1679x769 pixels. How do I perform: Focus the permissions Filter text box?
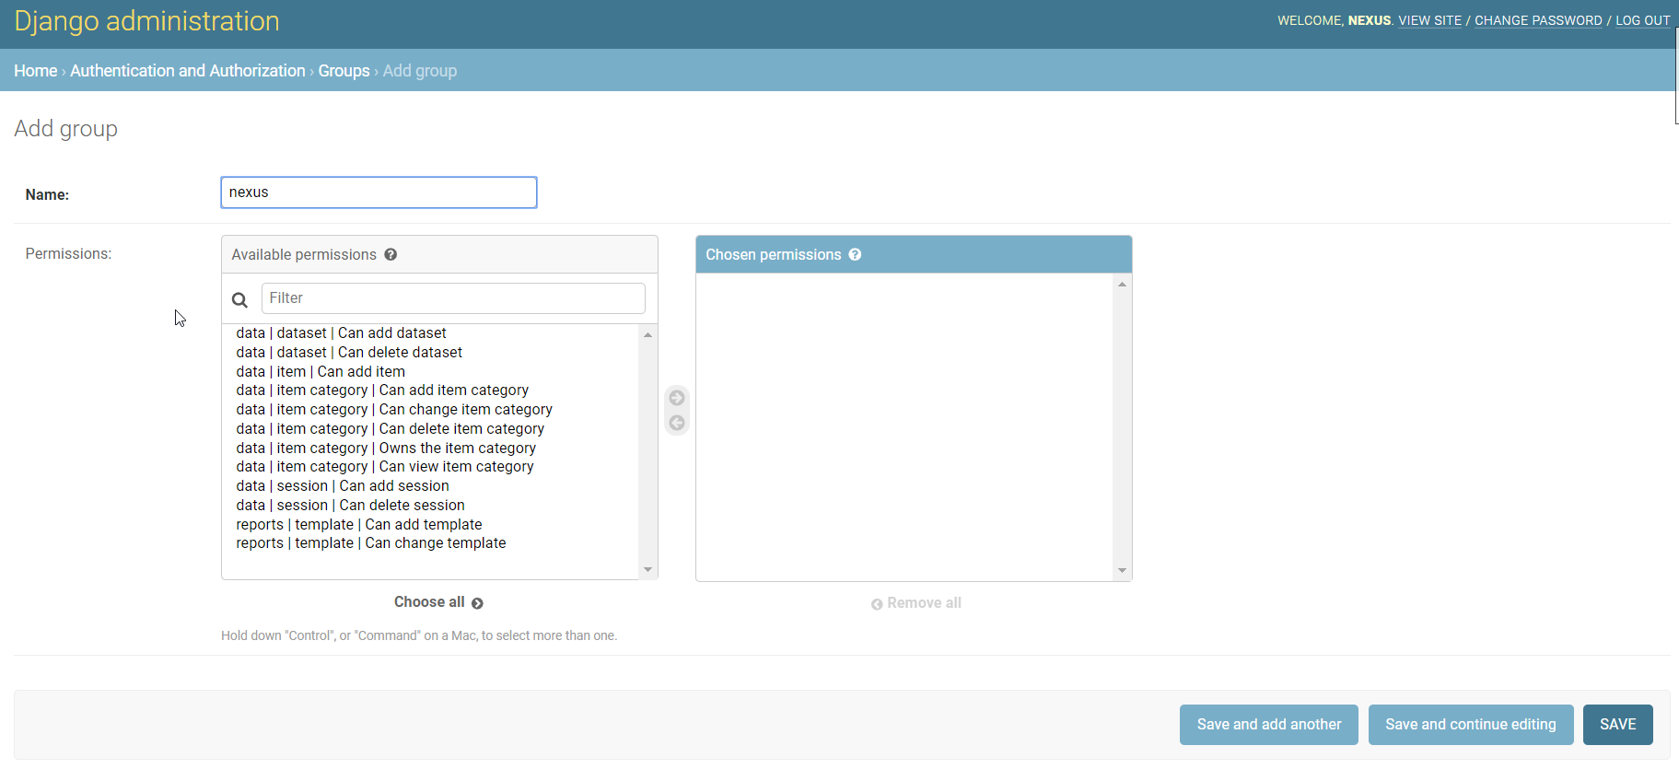pyautogui.click(x=453, y=298)
